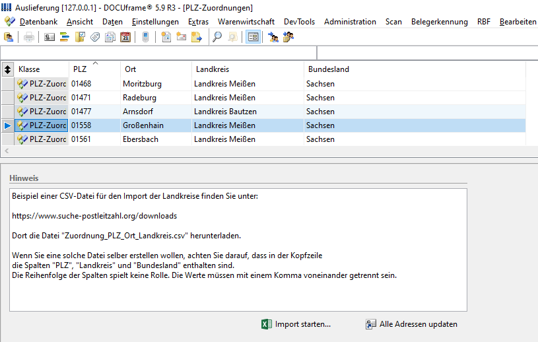This screenshot has width=538, height=342.
Task: Click the new document icon
Action: point(166,37)
